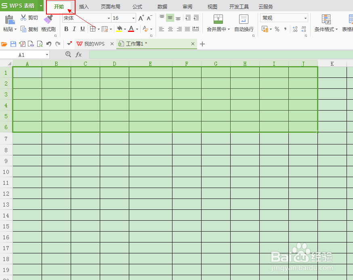Click distributed alignment icon

(x=196, y=29)
